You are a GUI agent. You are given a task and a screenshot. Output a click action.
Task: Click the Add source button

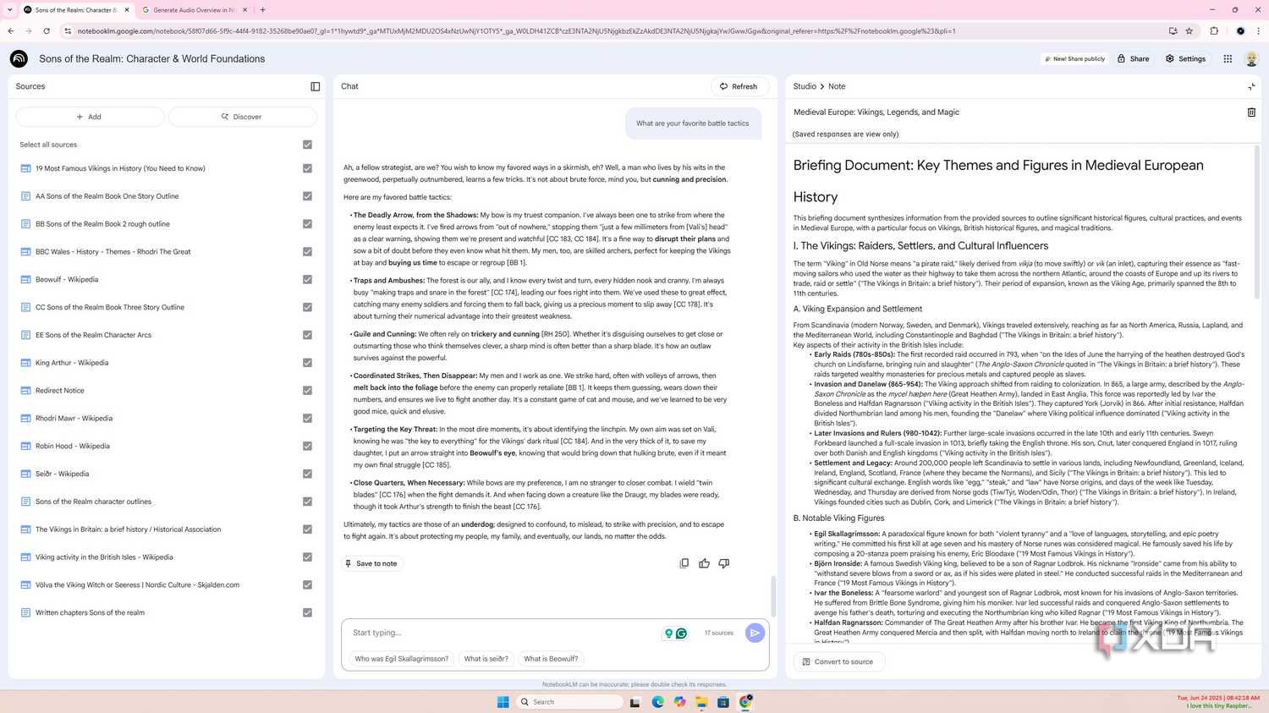[90, 117]
